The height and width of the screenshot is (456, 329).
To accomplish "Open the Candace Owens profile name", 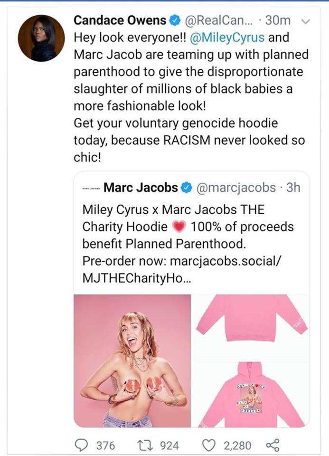I will tap(120, 21).
